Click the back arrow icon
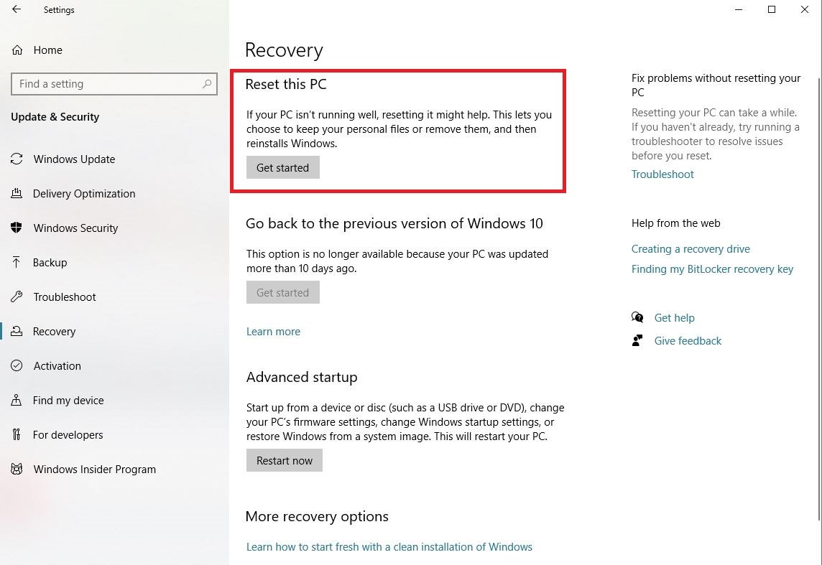This screenshot has width=822, height=565. [x=17, y=10]
